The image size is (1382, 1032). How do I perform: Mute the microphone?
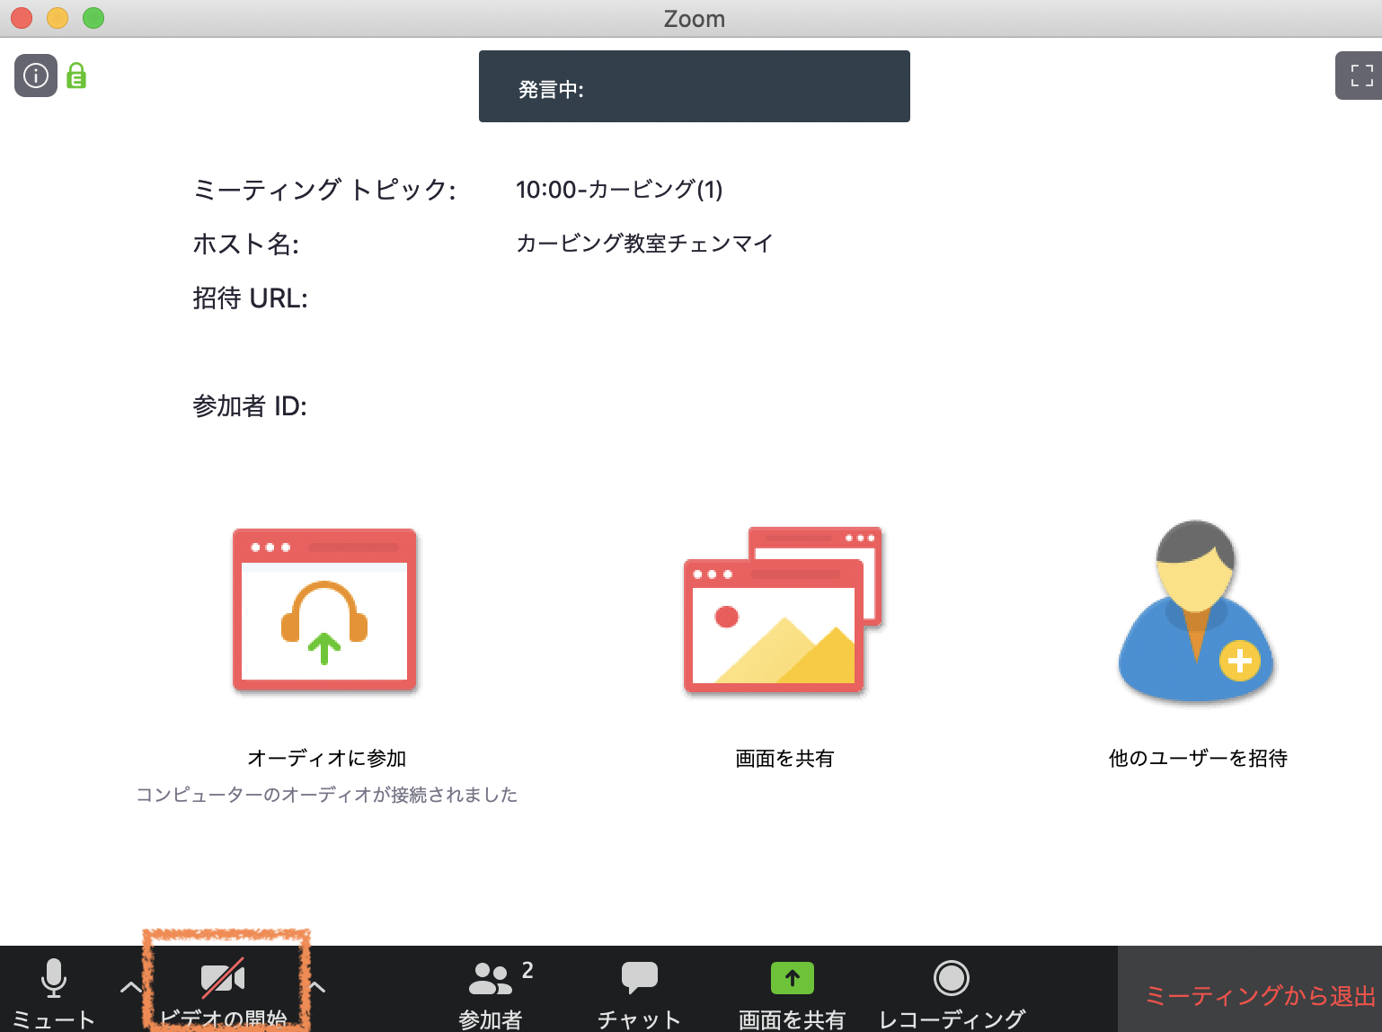(x=54, y=991)
